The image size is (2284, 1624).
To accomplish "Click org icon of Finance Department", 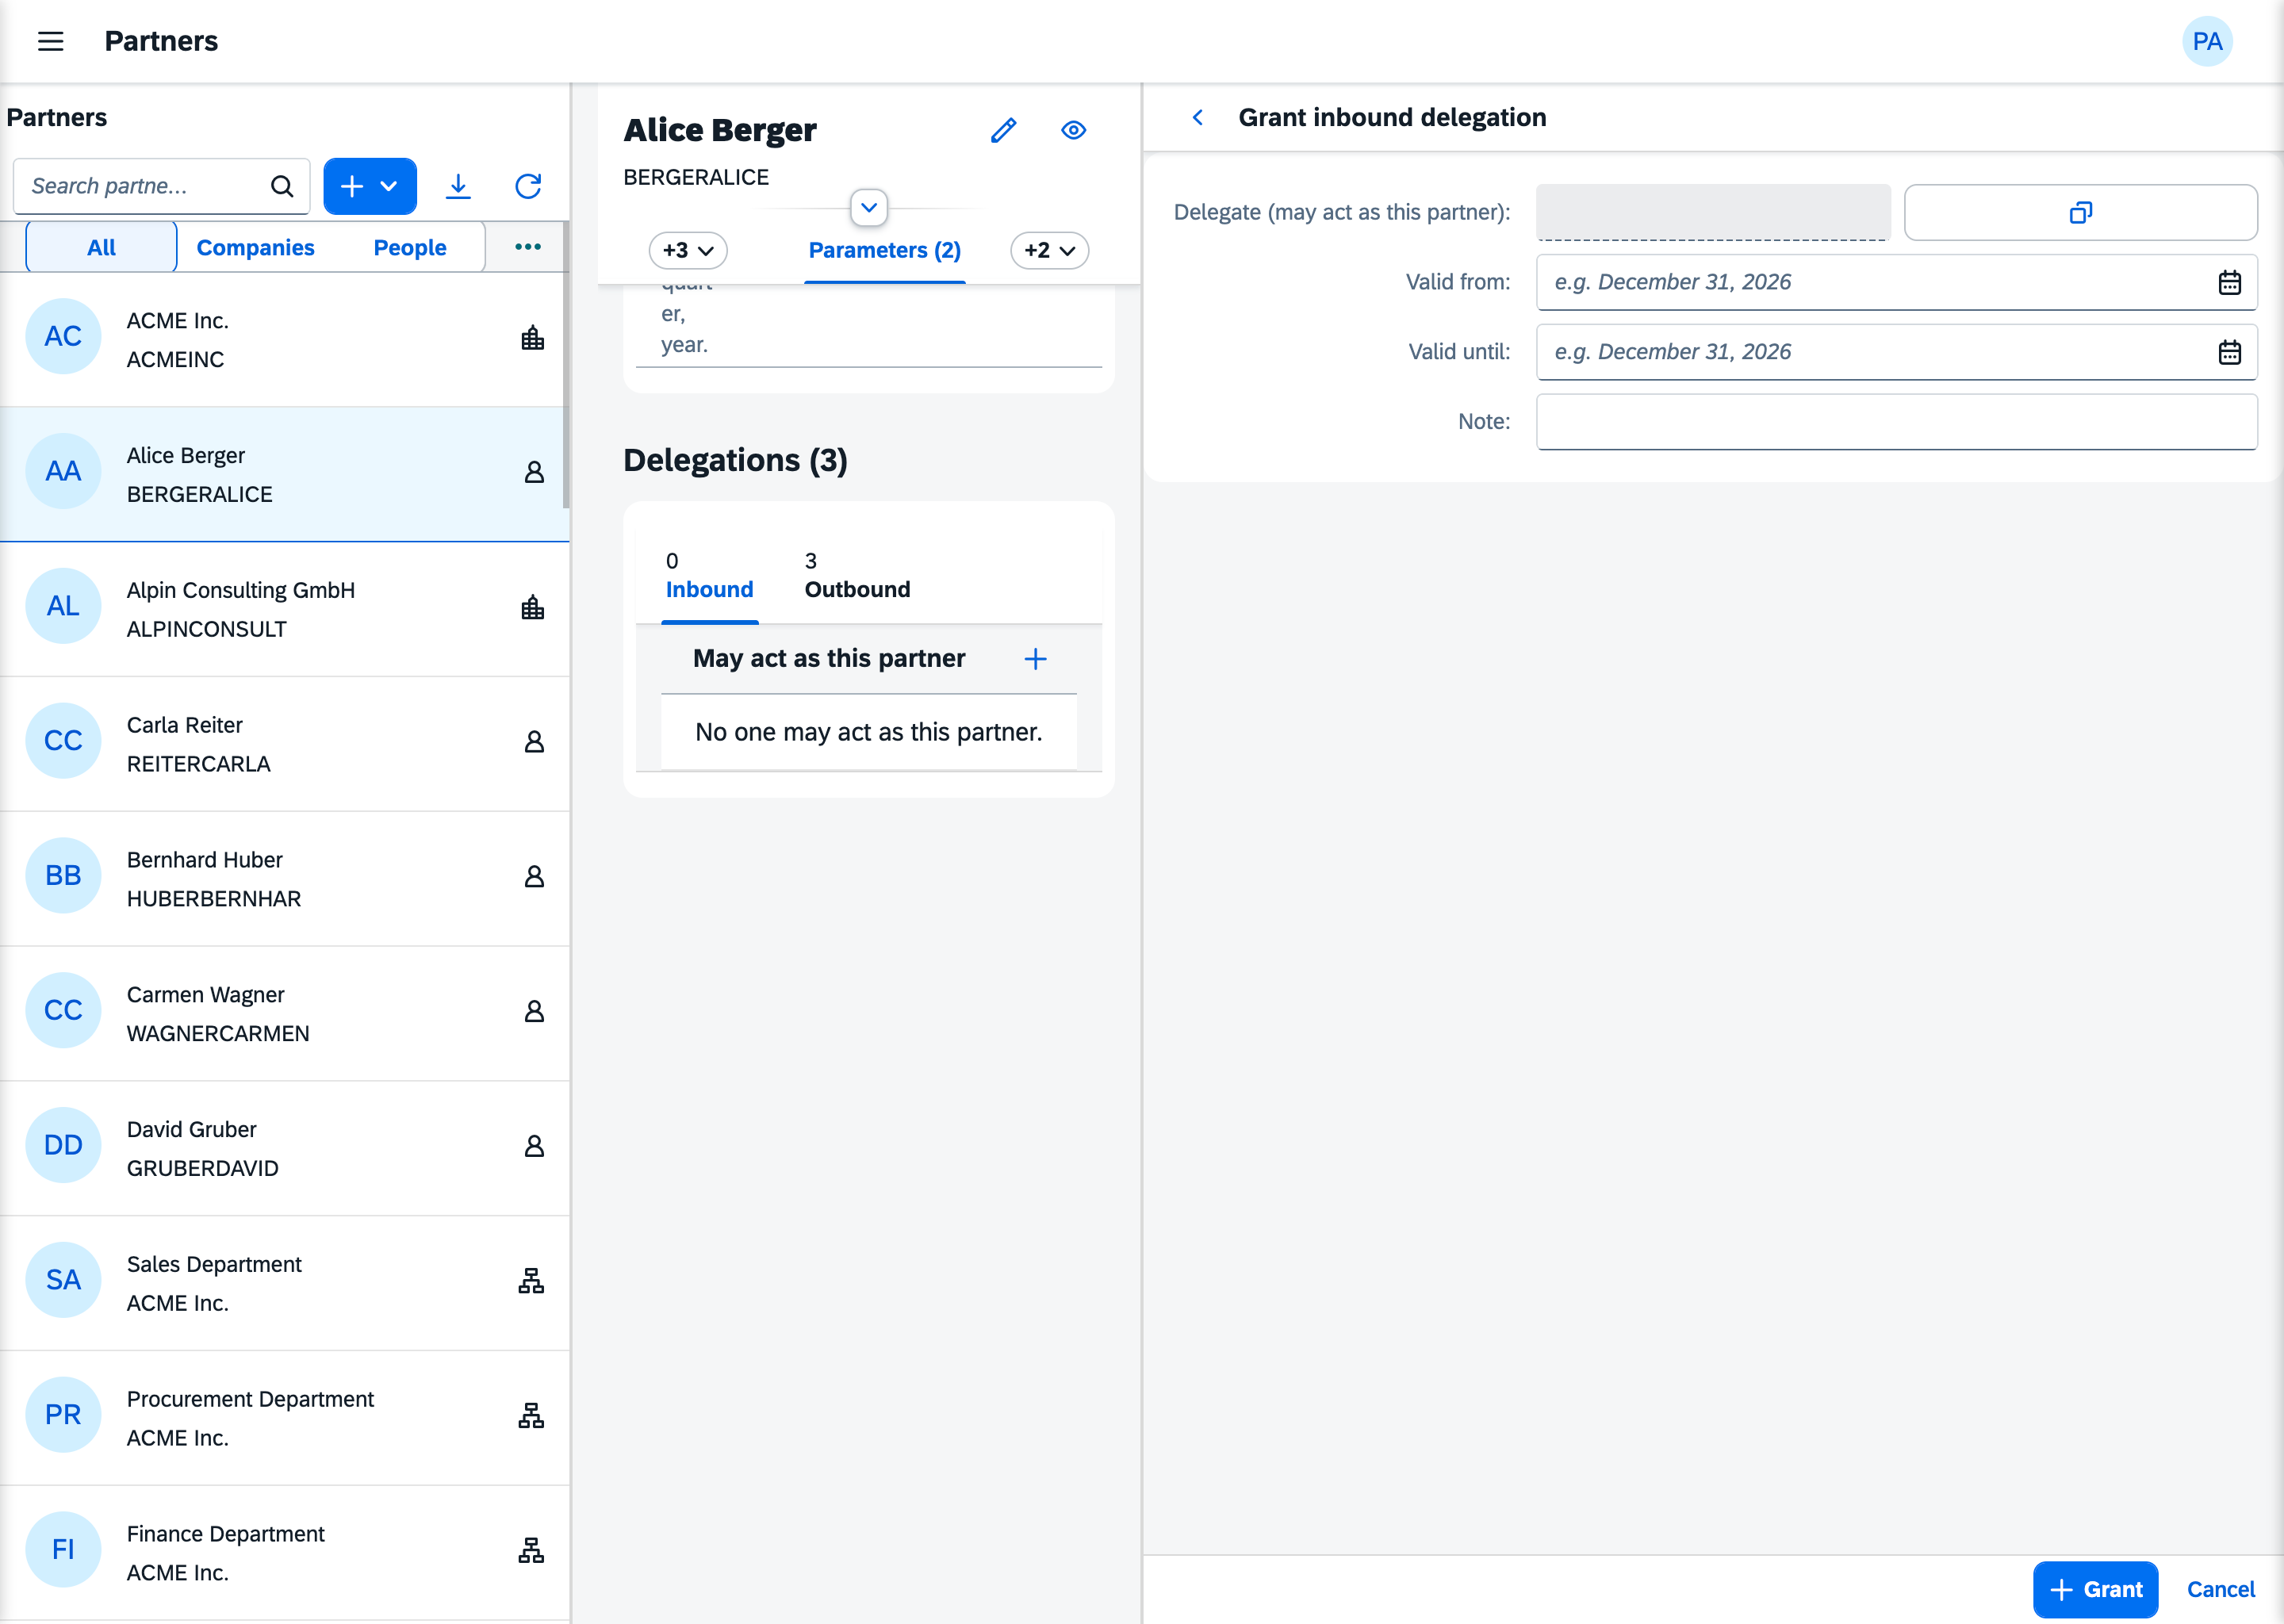I will 531,1550.
